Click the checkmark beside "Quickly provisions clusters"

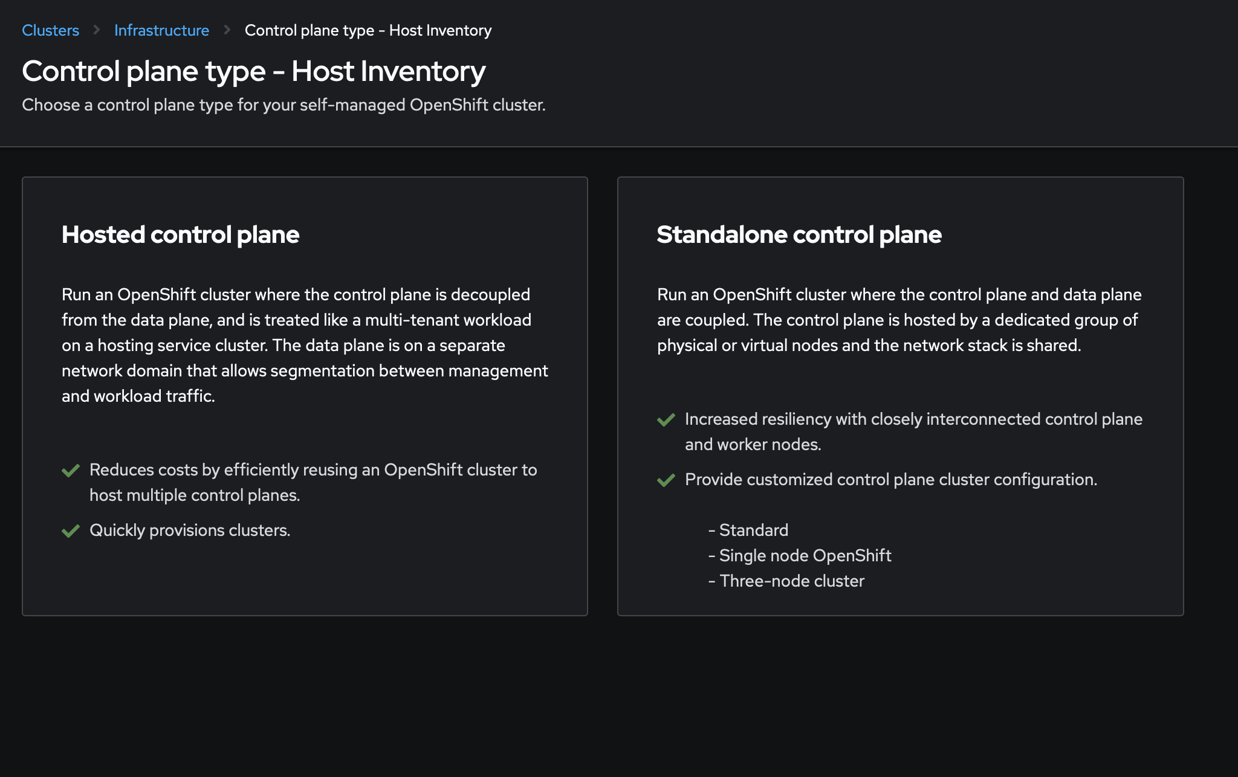tap(71, 531)
